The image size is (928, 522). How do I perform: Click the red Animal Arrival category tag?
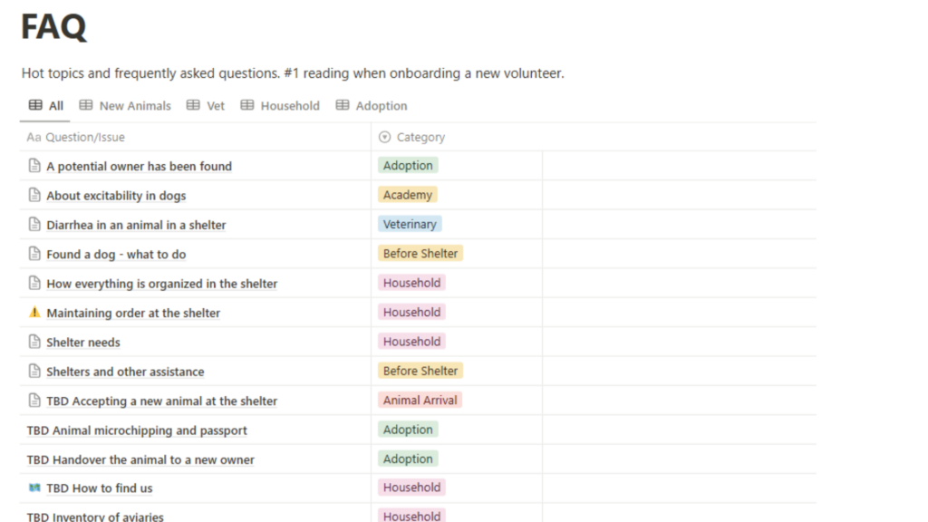coord(420,400)
